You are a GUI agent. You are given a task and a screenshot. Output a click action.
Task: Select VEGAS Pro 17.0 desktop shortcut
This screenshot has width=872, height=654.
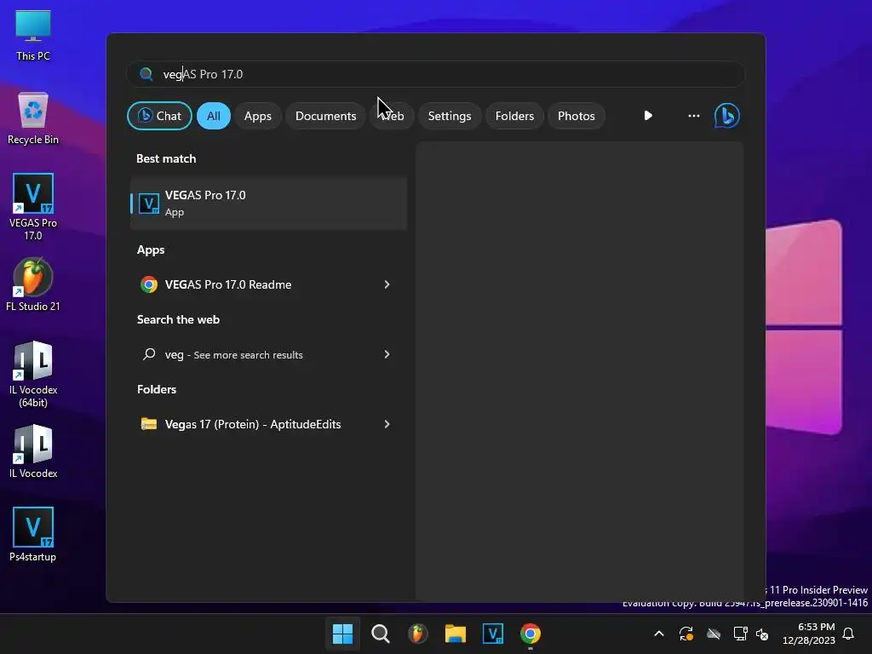(33, 207)
